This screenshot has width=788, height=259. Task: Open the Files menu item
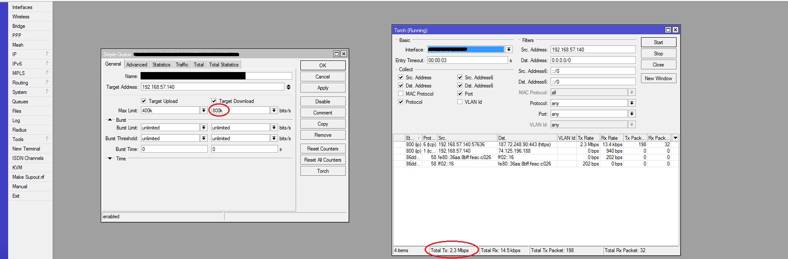point(17,111)
